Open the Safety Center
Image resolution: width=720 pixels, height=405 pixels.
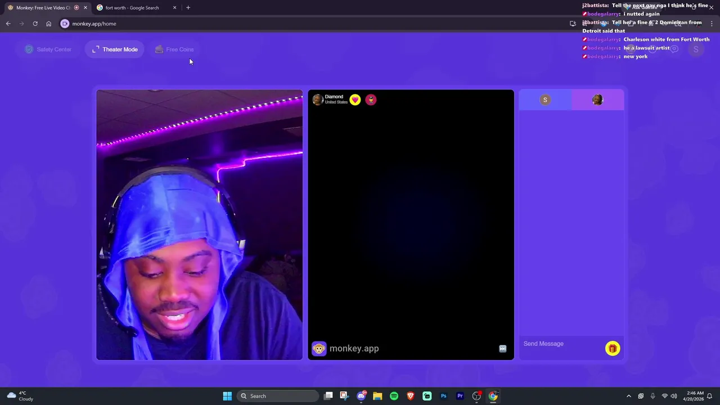[48, 49]
